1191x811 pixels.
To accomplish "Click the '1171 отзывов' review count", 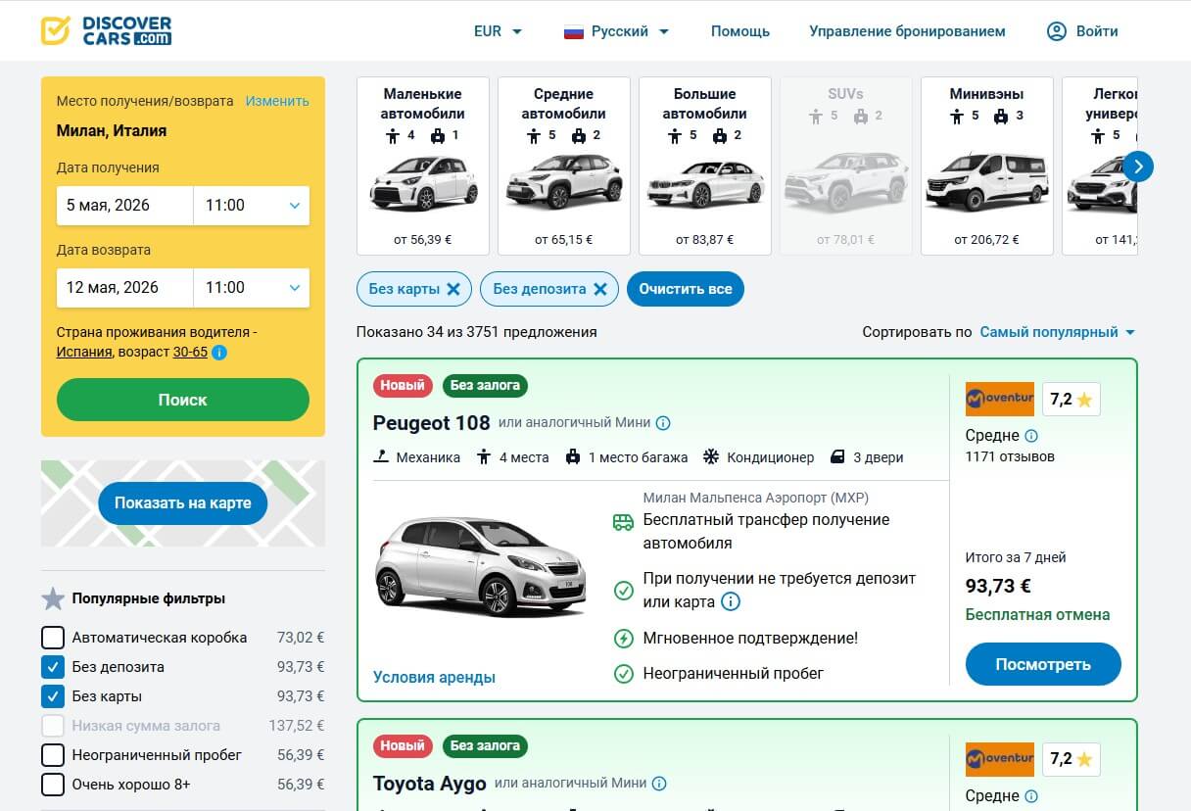I will pyautogui.click(x=1010, y=456).
